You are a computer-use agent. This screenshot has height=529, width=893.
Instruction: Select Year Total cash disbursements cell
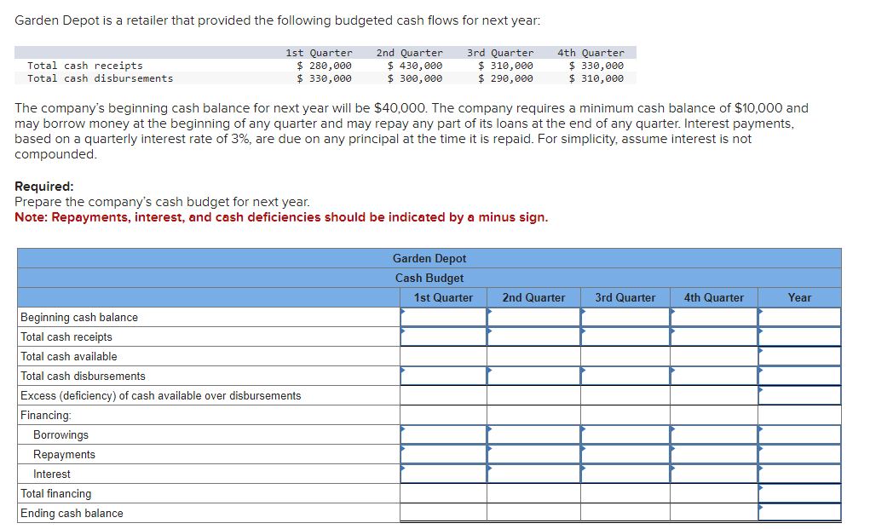pos(799,376)
